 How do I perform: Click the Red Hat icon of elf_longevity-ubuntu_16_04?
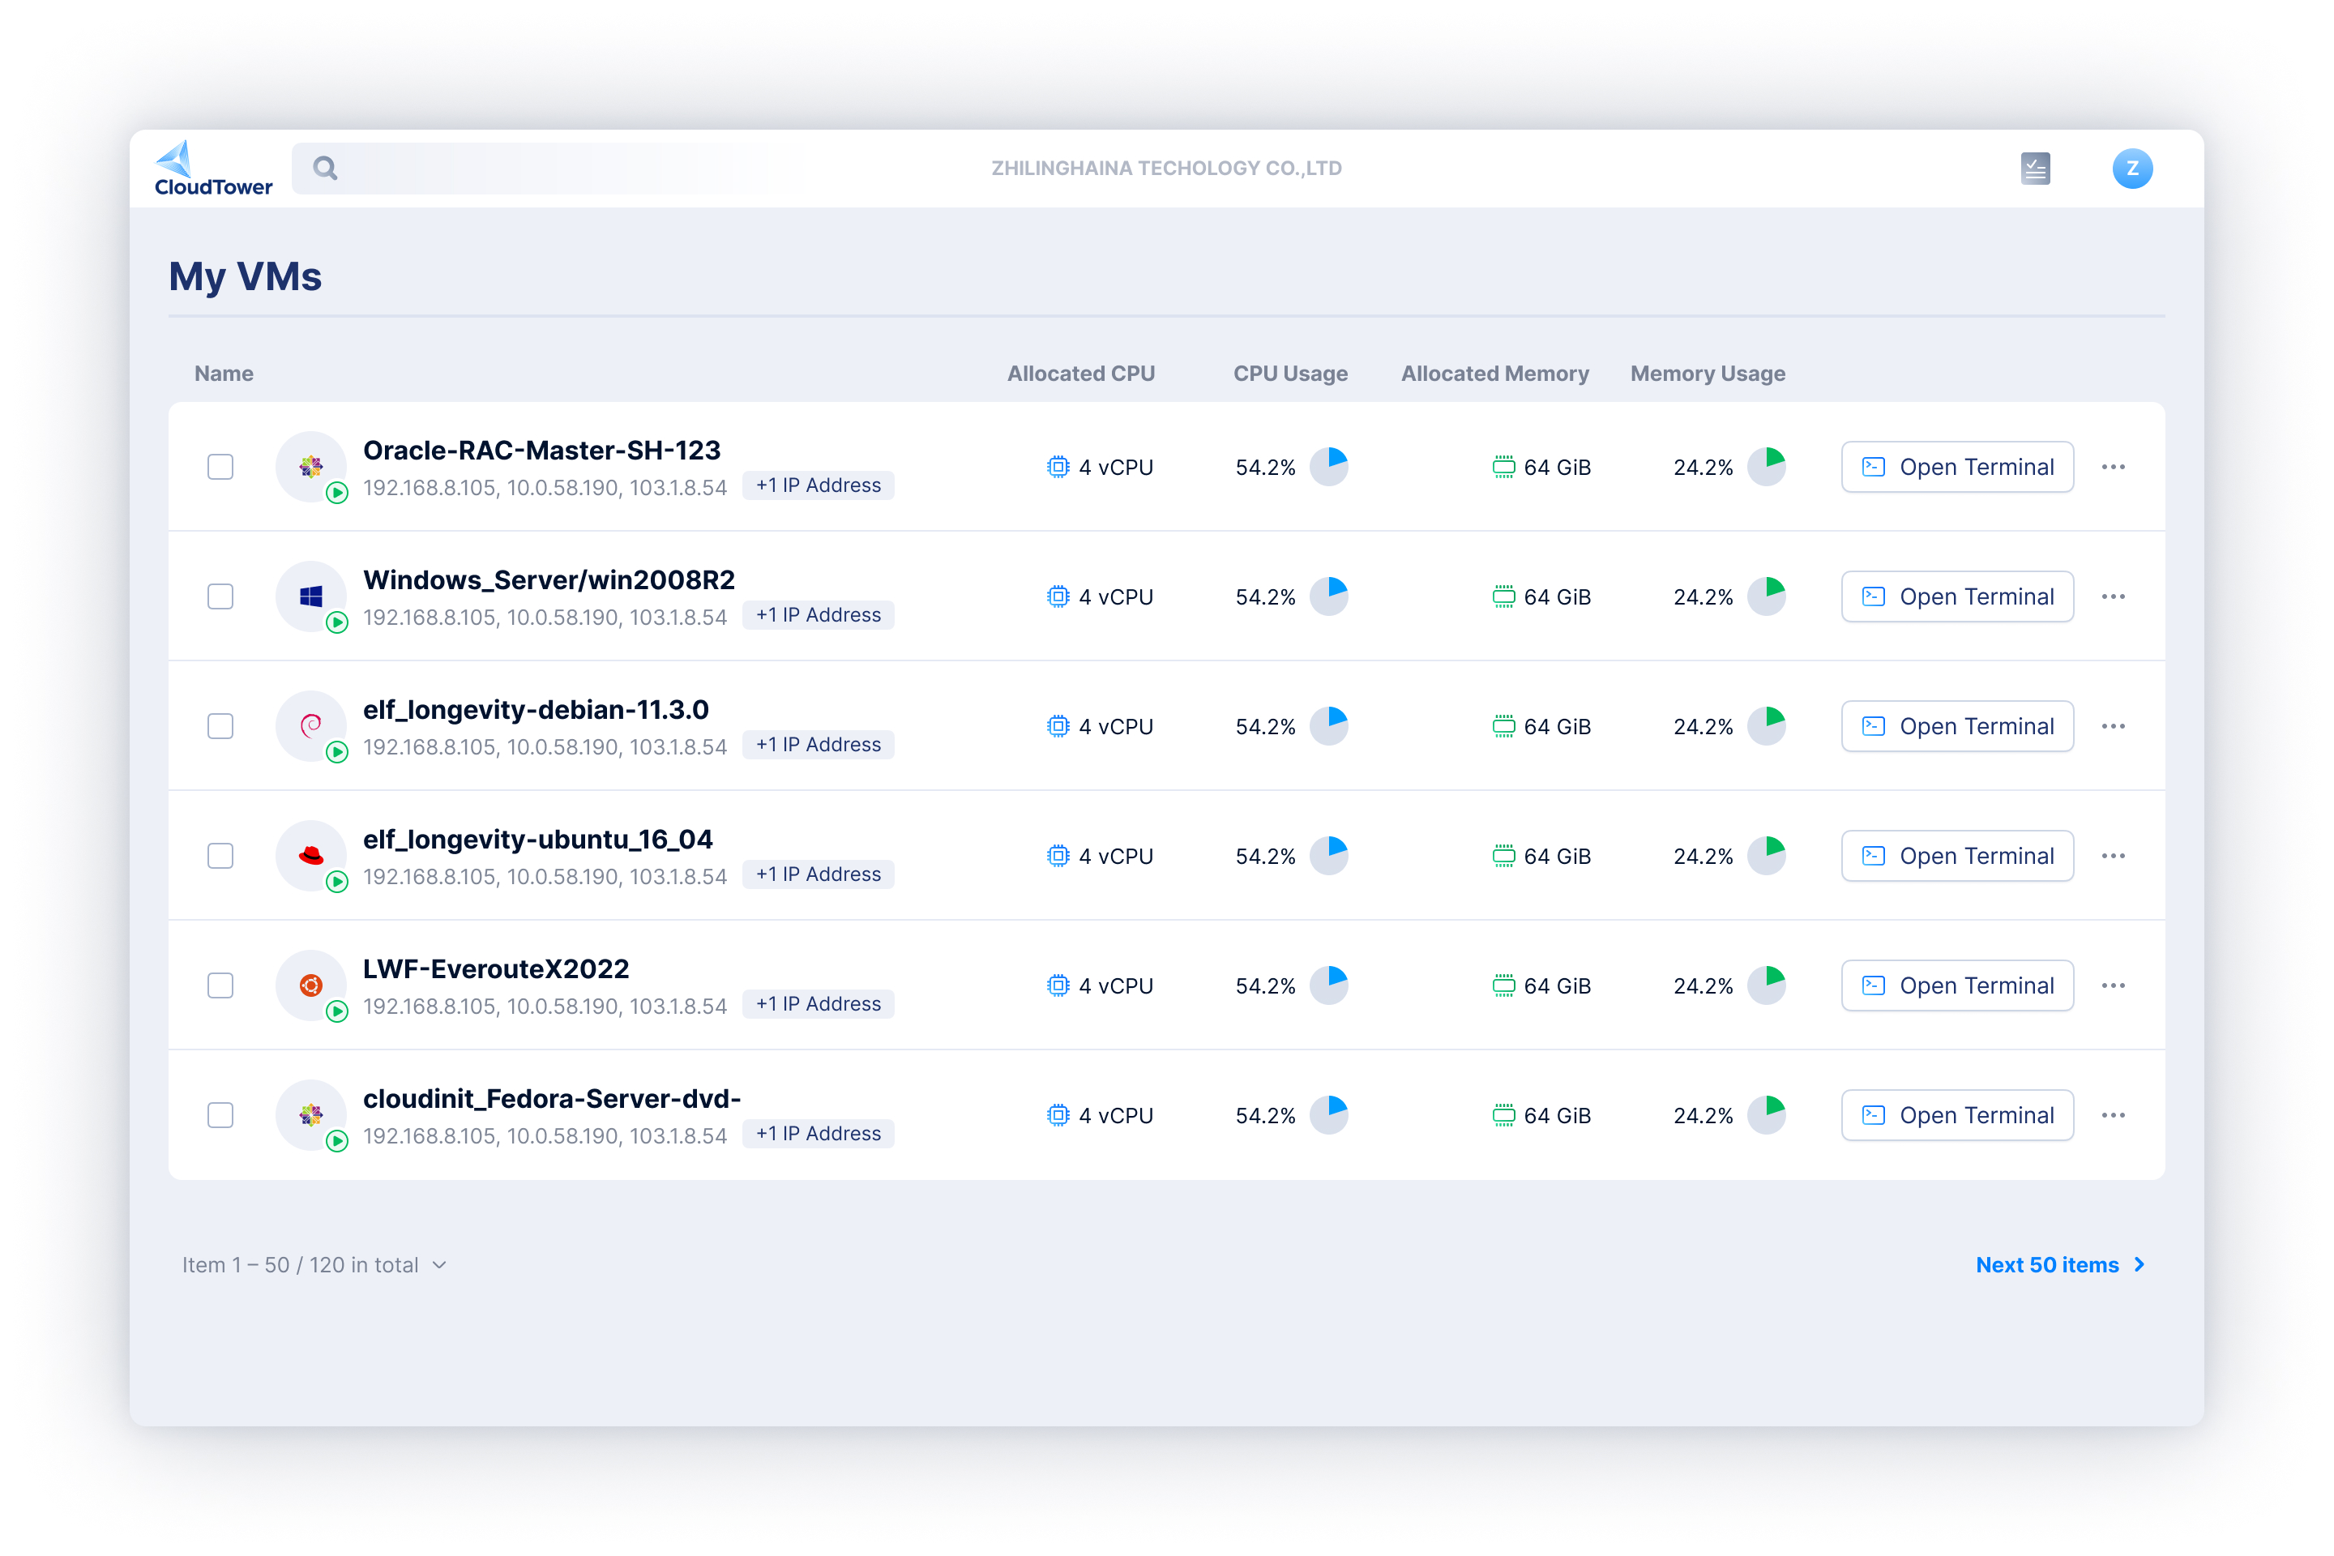click(310, 856)
